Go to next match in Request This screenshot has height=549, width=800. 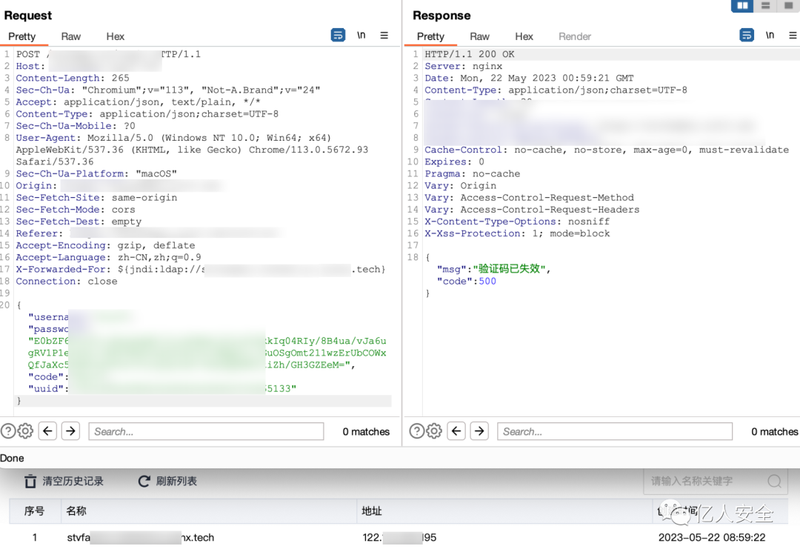click(x=71, y=431)
